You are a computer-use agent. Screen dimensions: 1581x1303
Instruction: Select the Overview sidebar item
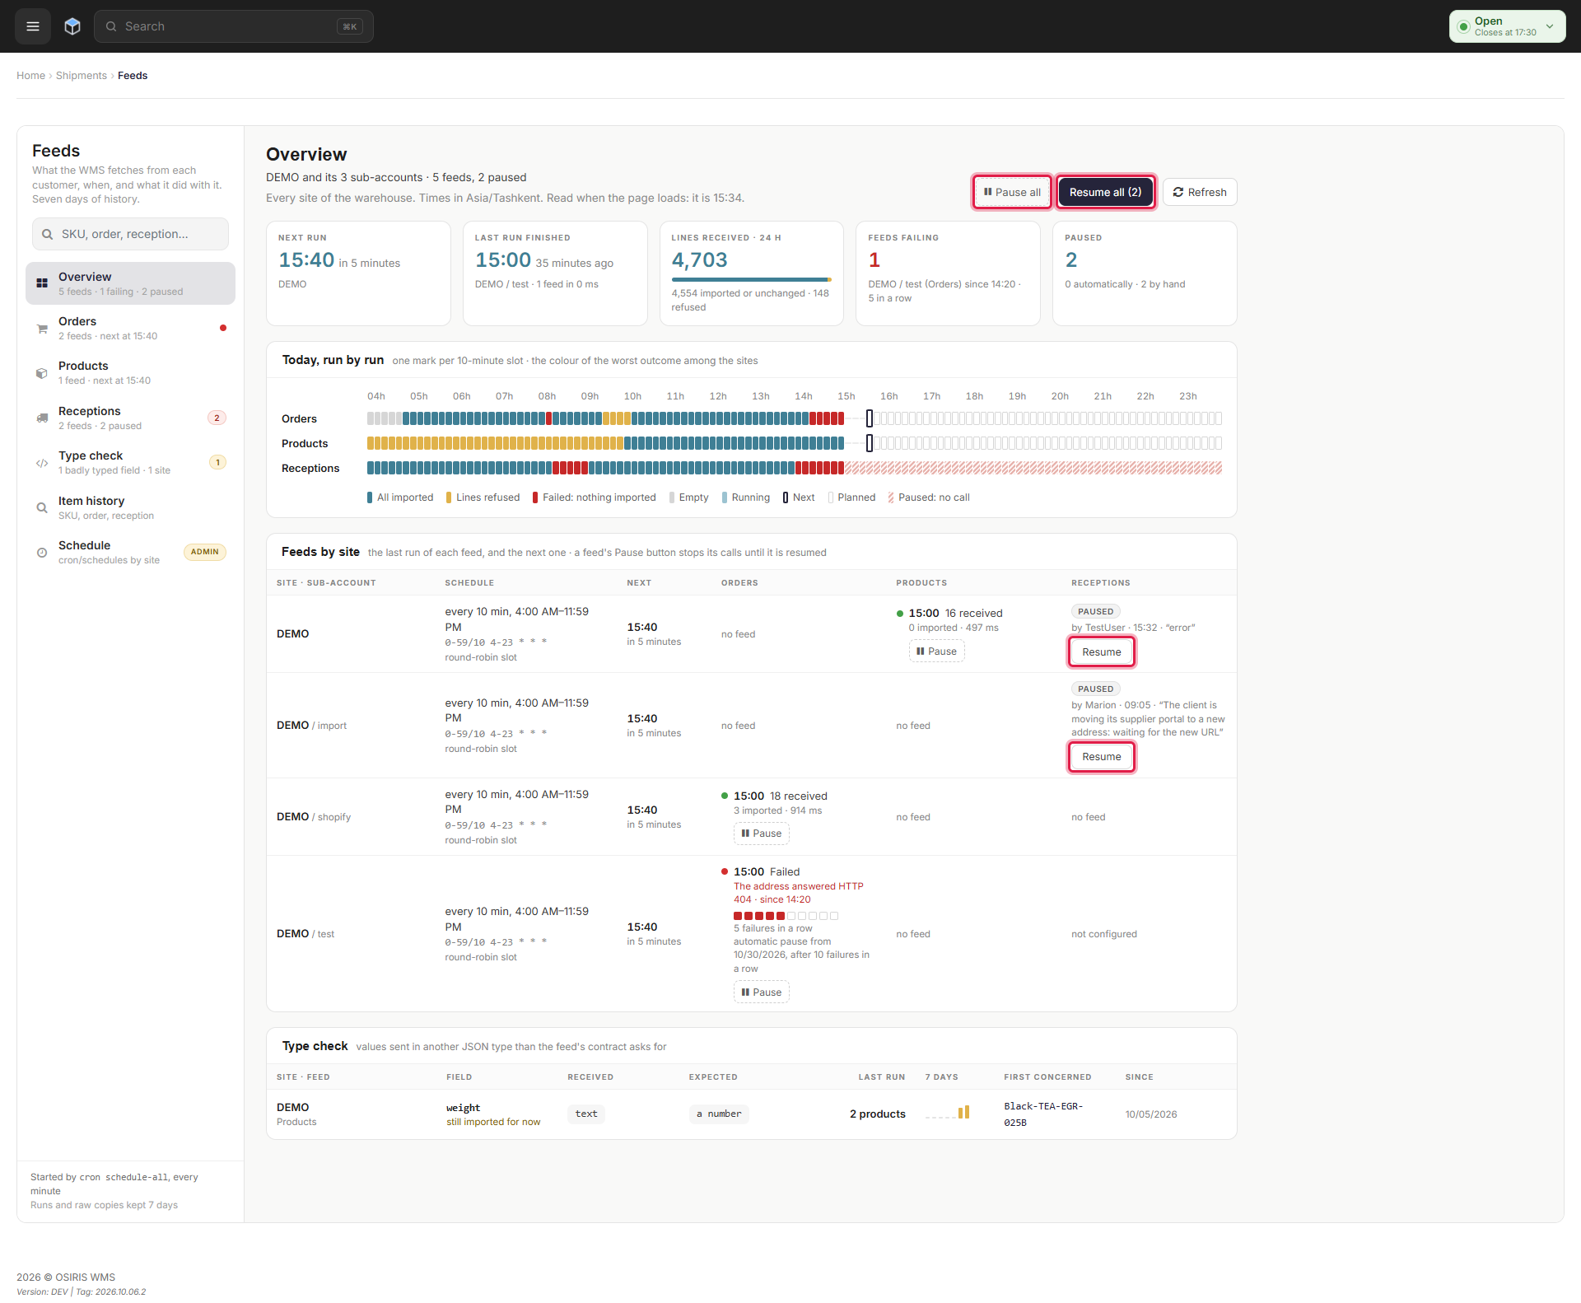[130, 283]
